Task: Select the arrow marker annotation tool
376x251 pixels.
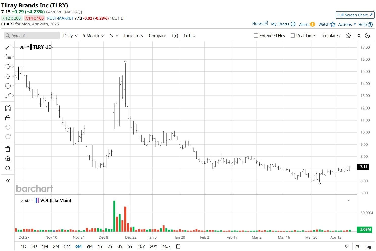Action: point(8,76)
